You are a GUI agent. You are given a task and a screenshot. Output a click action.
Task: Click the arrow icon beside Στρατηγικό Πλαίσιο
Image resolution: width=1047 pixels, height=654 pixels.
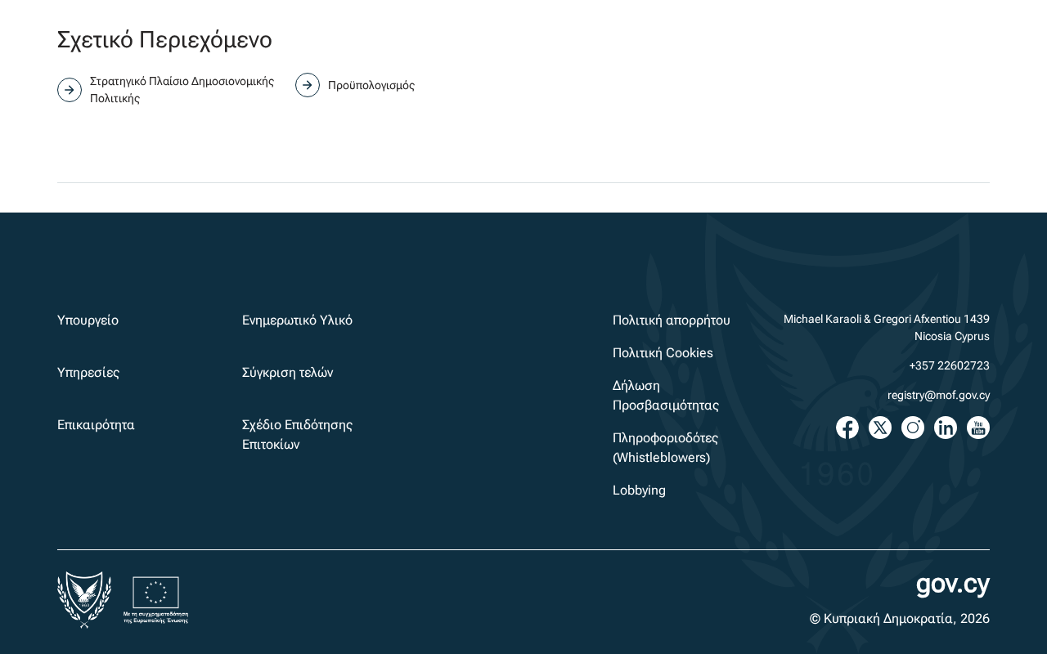(x=70, y=90)
